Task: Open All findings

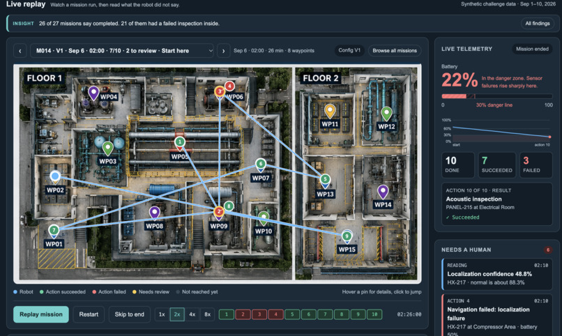Action: pos(538,23)
